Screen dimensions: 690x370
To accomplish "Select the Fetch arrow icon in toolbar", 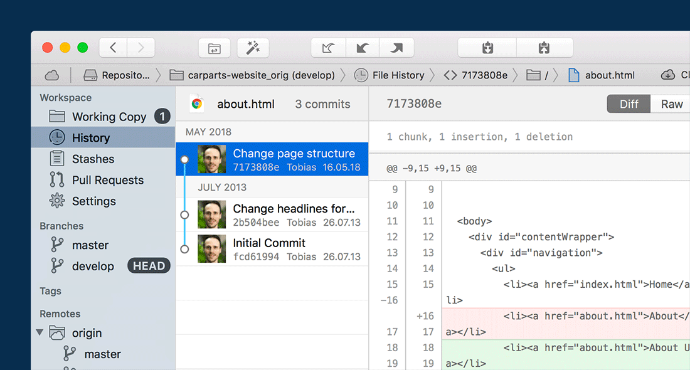I will (x=329, y=48).
